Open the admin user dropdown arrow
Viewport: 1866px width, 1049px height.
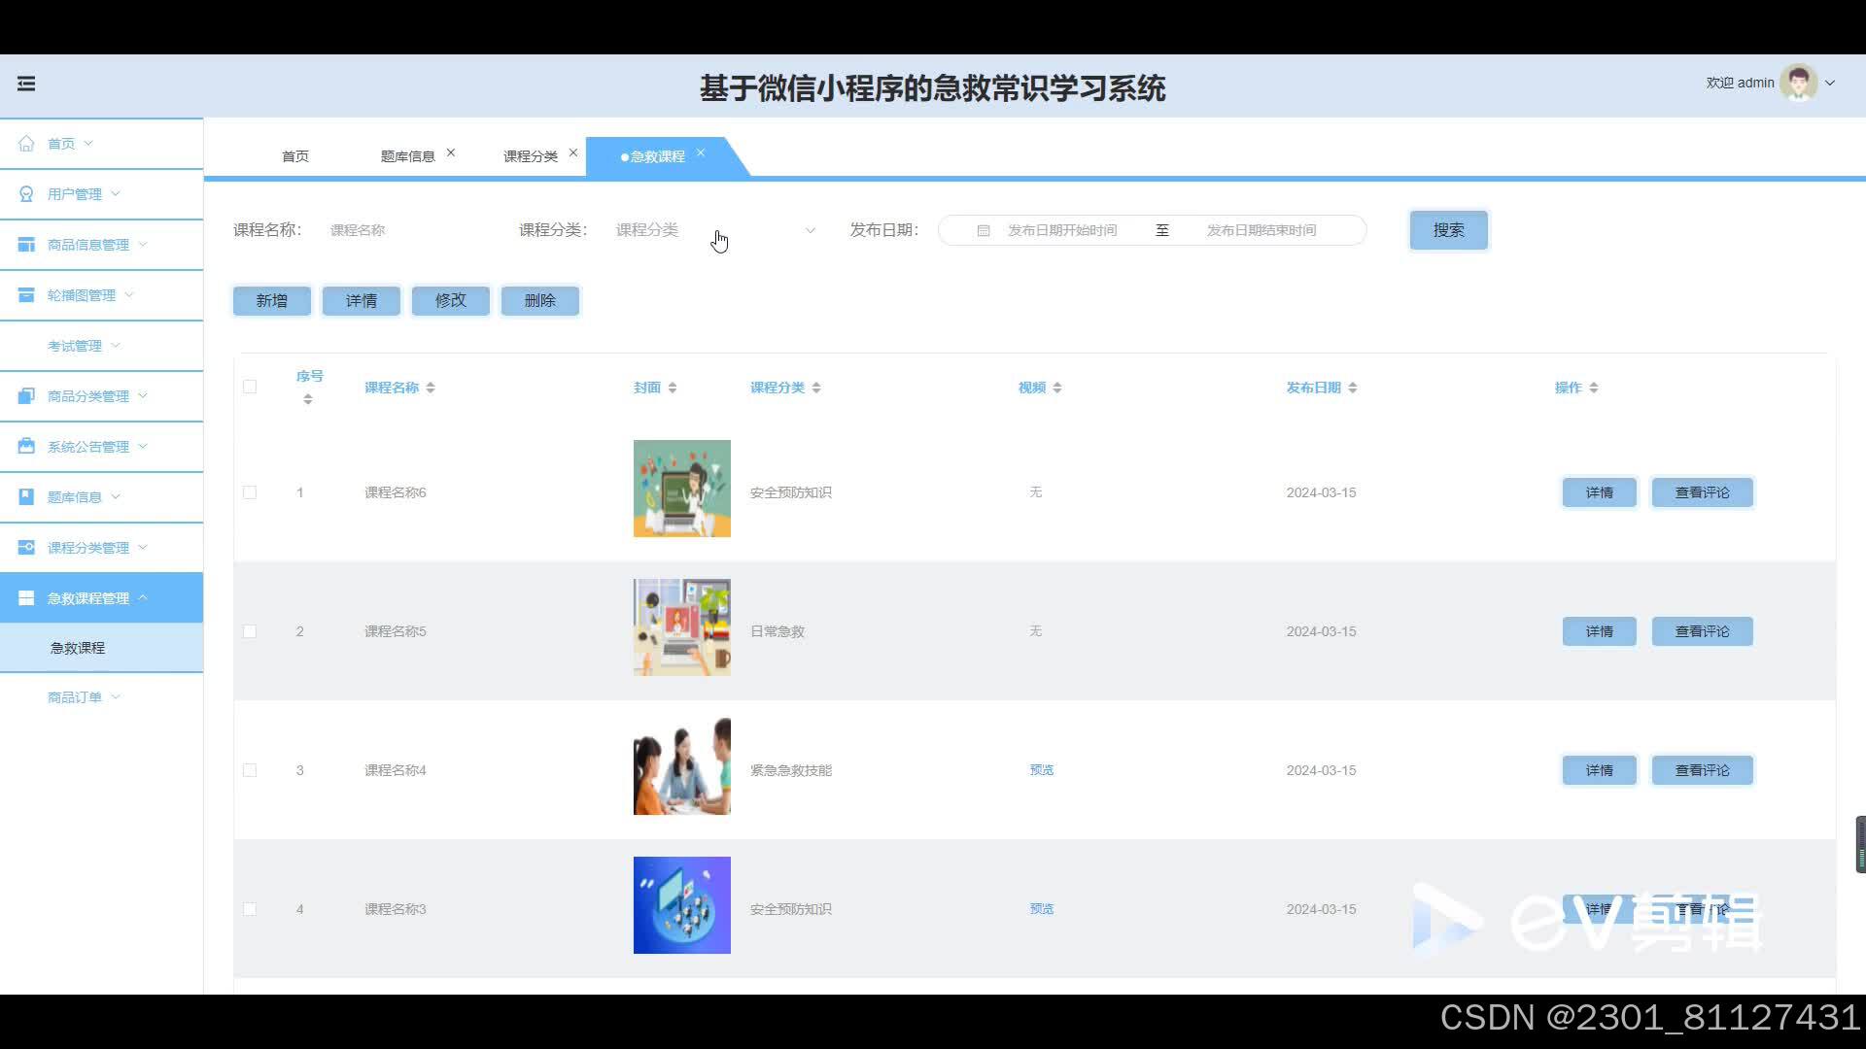(1830, 84)
